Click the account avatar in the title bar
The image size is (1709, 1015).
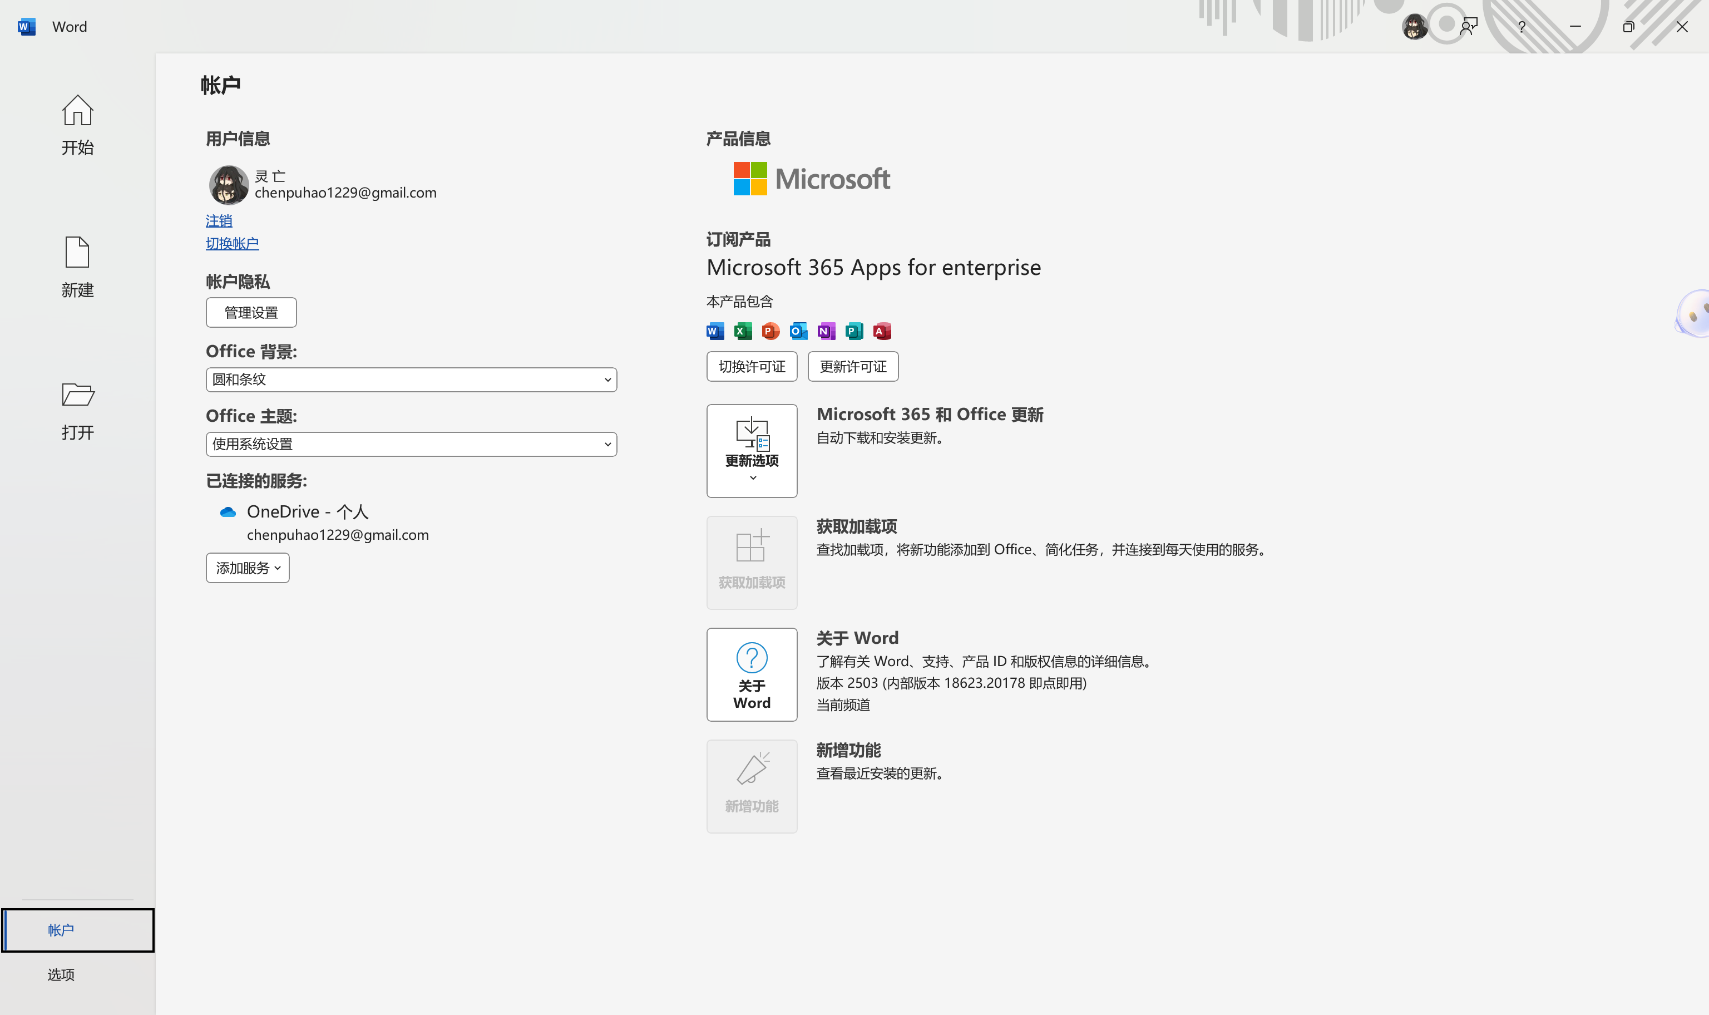[1414, 27]
